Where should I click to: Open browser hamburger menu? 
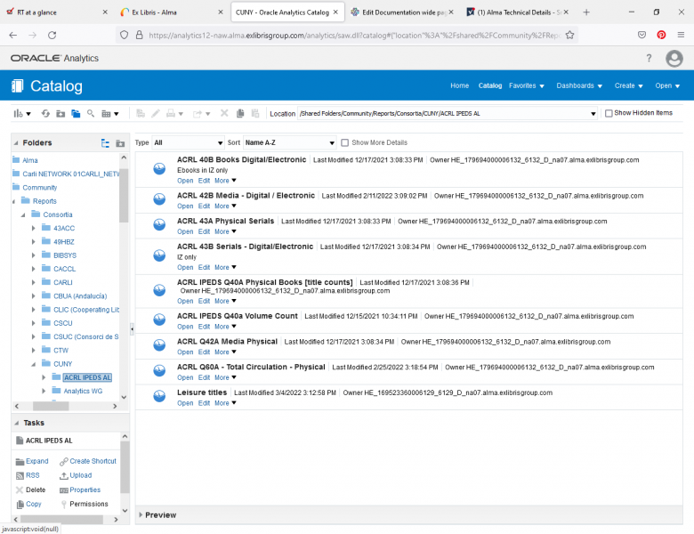(681, 35)
